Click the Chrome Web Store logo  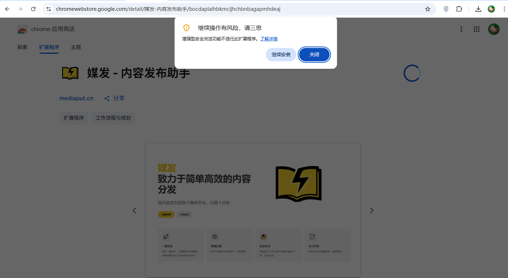(22, 29)
